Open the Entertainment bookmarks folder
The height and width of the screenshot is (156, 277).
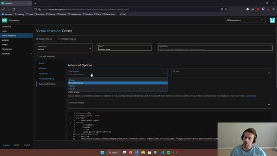(x=74, y=14)
